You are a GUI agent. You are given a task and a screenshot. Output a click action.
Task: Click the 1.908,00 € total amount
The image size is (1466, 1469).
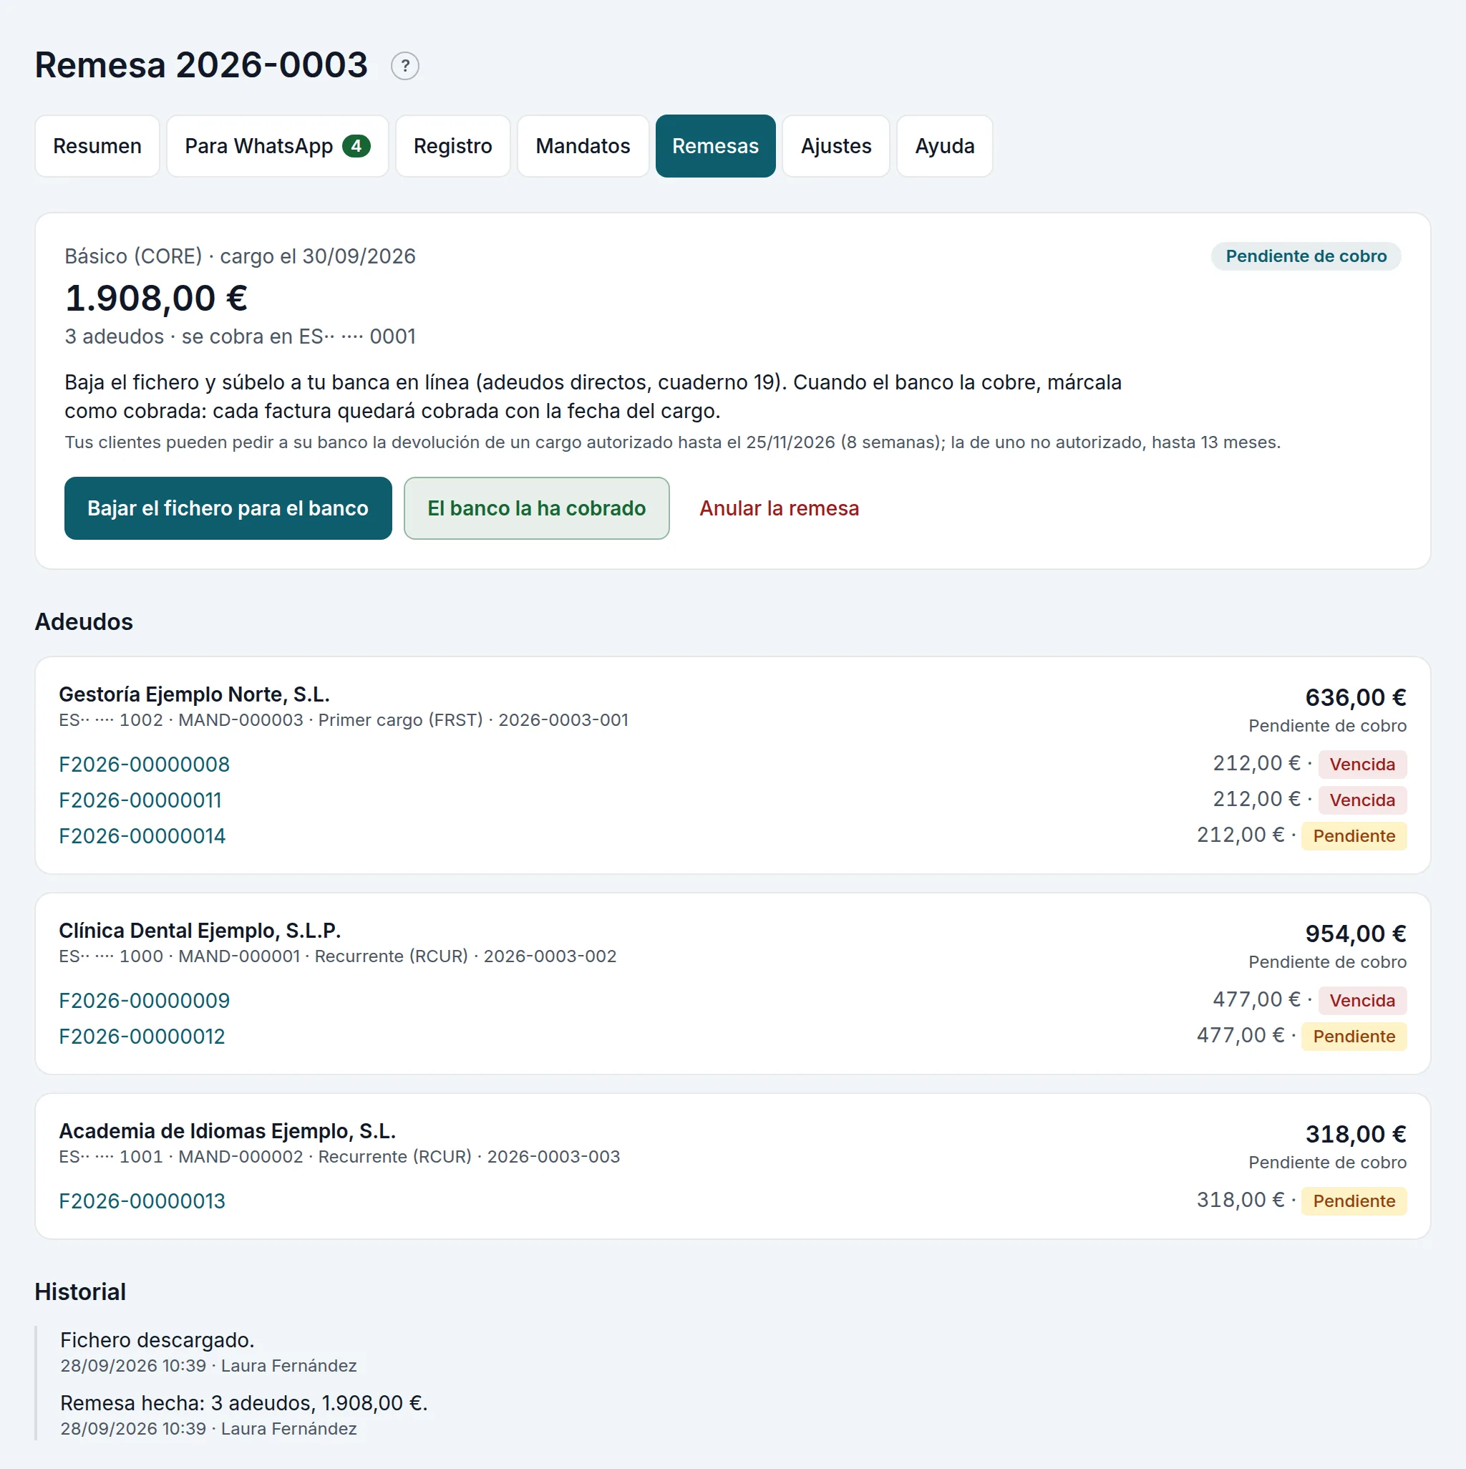tap(157, 298)
